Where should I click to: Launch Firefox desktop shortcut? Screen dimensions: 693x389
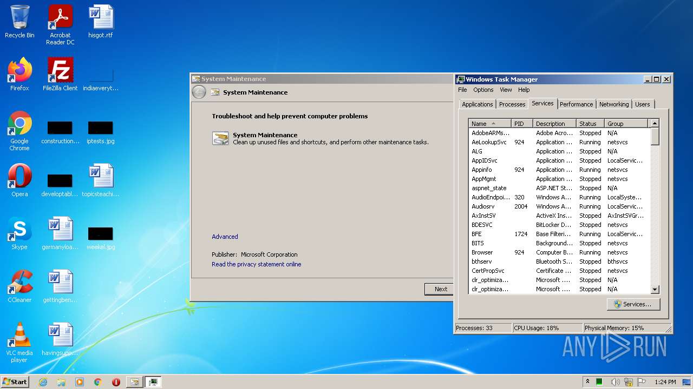(x=19, y=75)
